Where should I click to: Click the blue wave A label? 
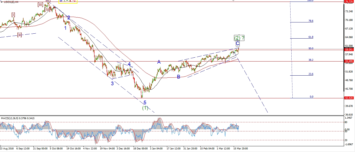click(x=159, y=62)
